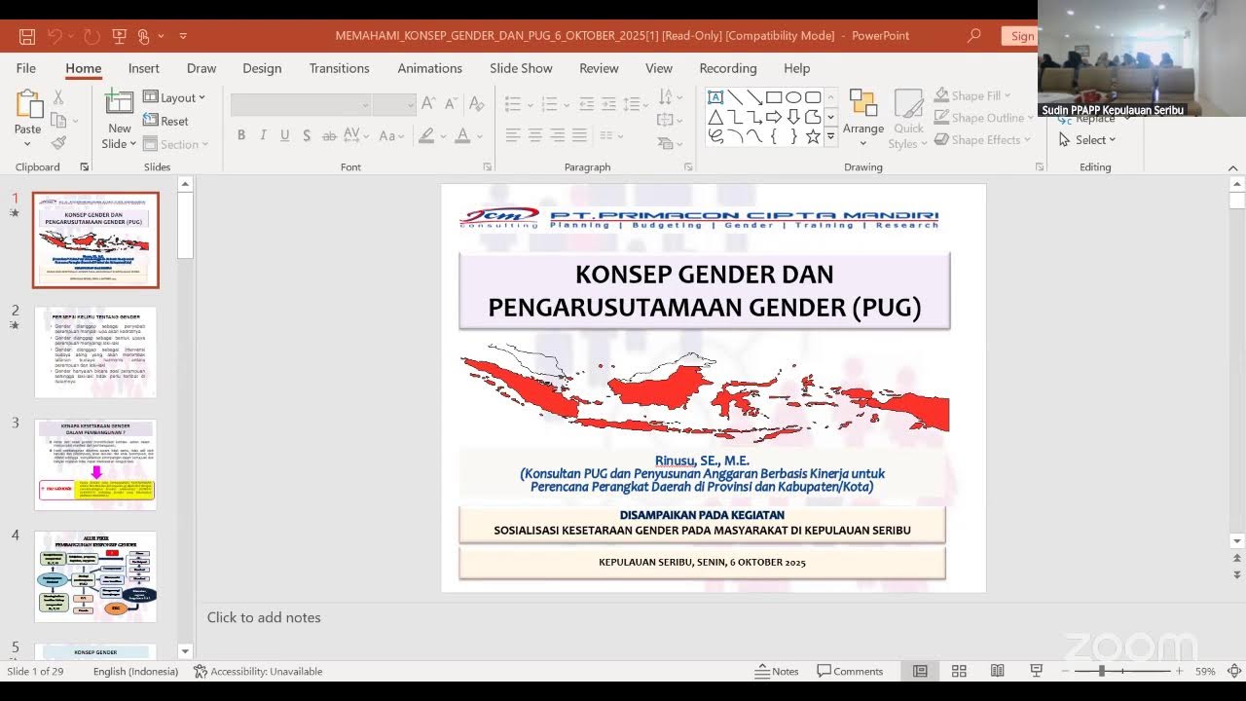Screen dimensions: 1246x701
Task: Click English (Indonesia) language indicator
Action: [136, 671]
